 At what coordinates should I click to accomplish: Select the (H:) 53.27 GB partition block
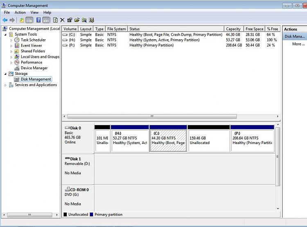coord(130,139)
